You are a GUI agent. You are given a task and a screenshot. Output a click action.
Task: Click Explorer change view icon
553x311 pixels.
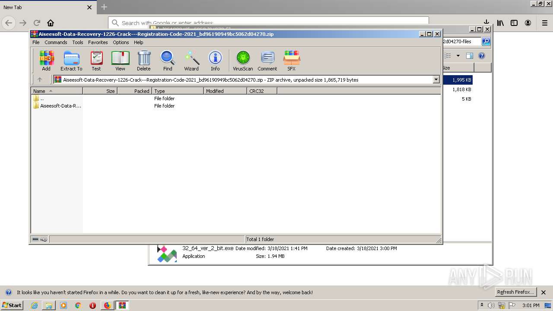[448, 56]
